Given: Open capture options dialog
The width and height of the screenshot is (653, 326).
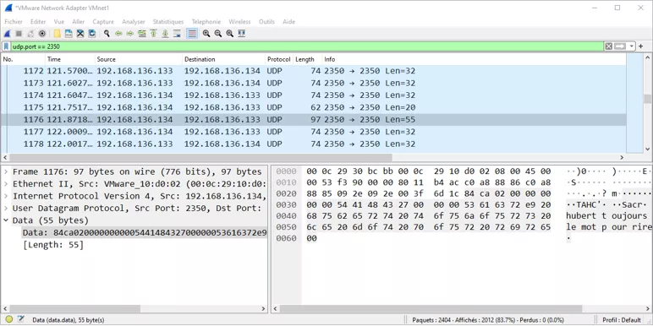Looking at the screenshot, I should coord(42,34).
